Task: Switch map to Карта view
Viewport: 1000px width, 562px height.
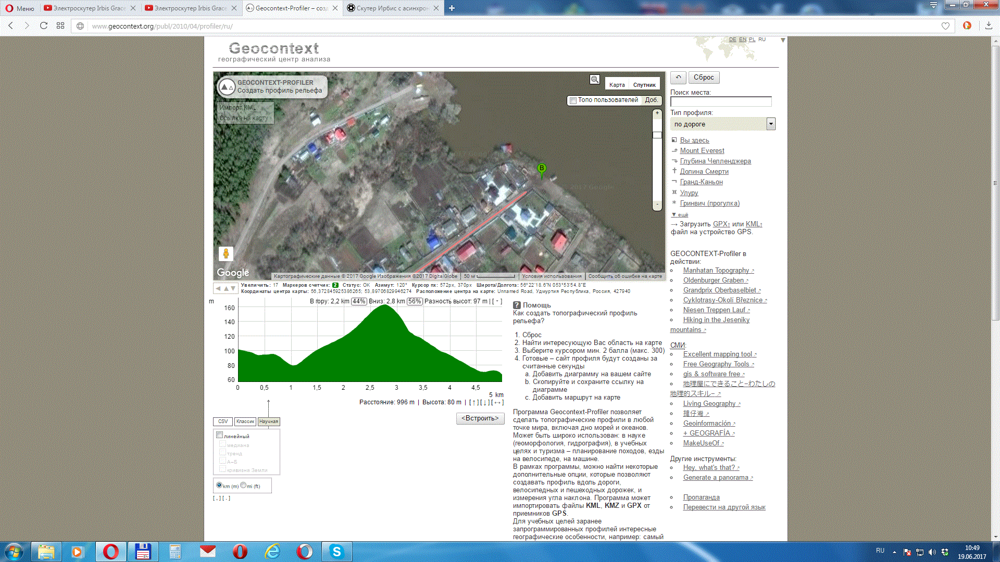Action: point(617,85)
